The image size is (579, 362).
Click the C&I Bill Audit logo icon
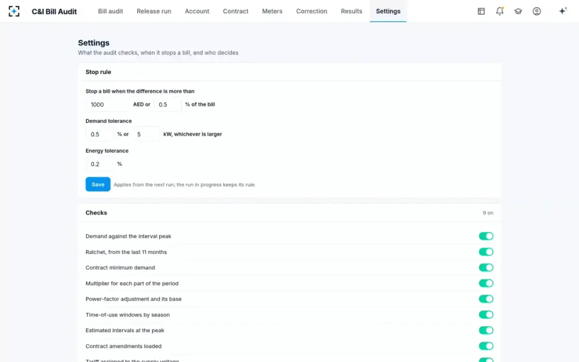tap(14, 11)
